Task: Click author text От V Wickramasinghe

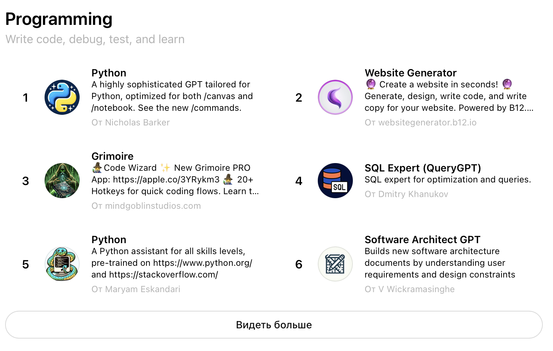Action: (409, 289)
